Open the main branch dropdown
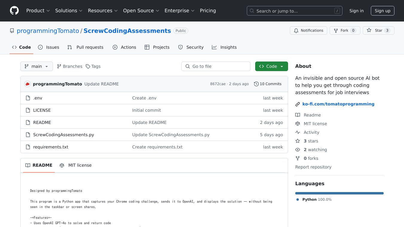 tap(36, 66)
